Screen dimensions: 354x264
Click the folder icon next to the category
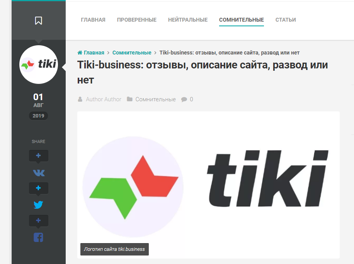coord(129,99)
